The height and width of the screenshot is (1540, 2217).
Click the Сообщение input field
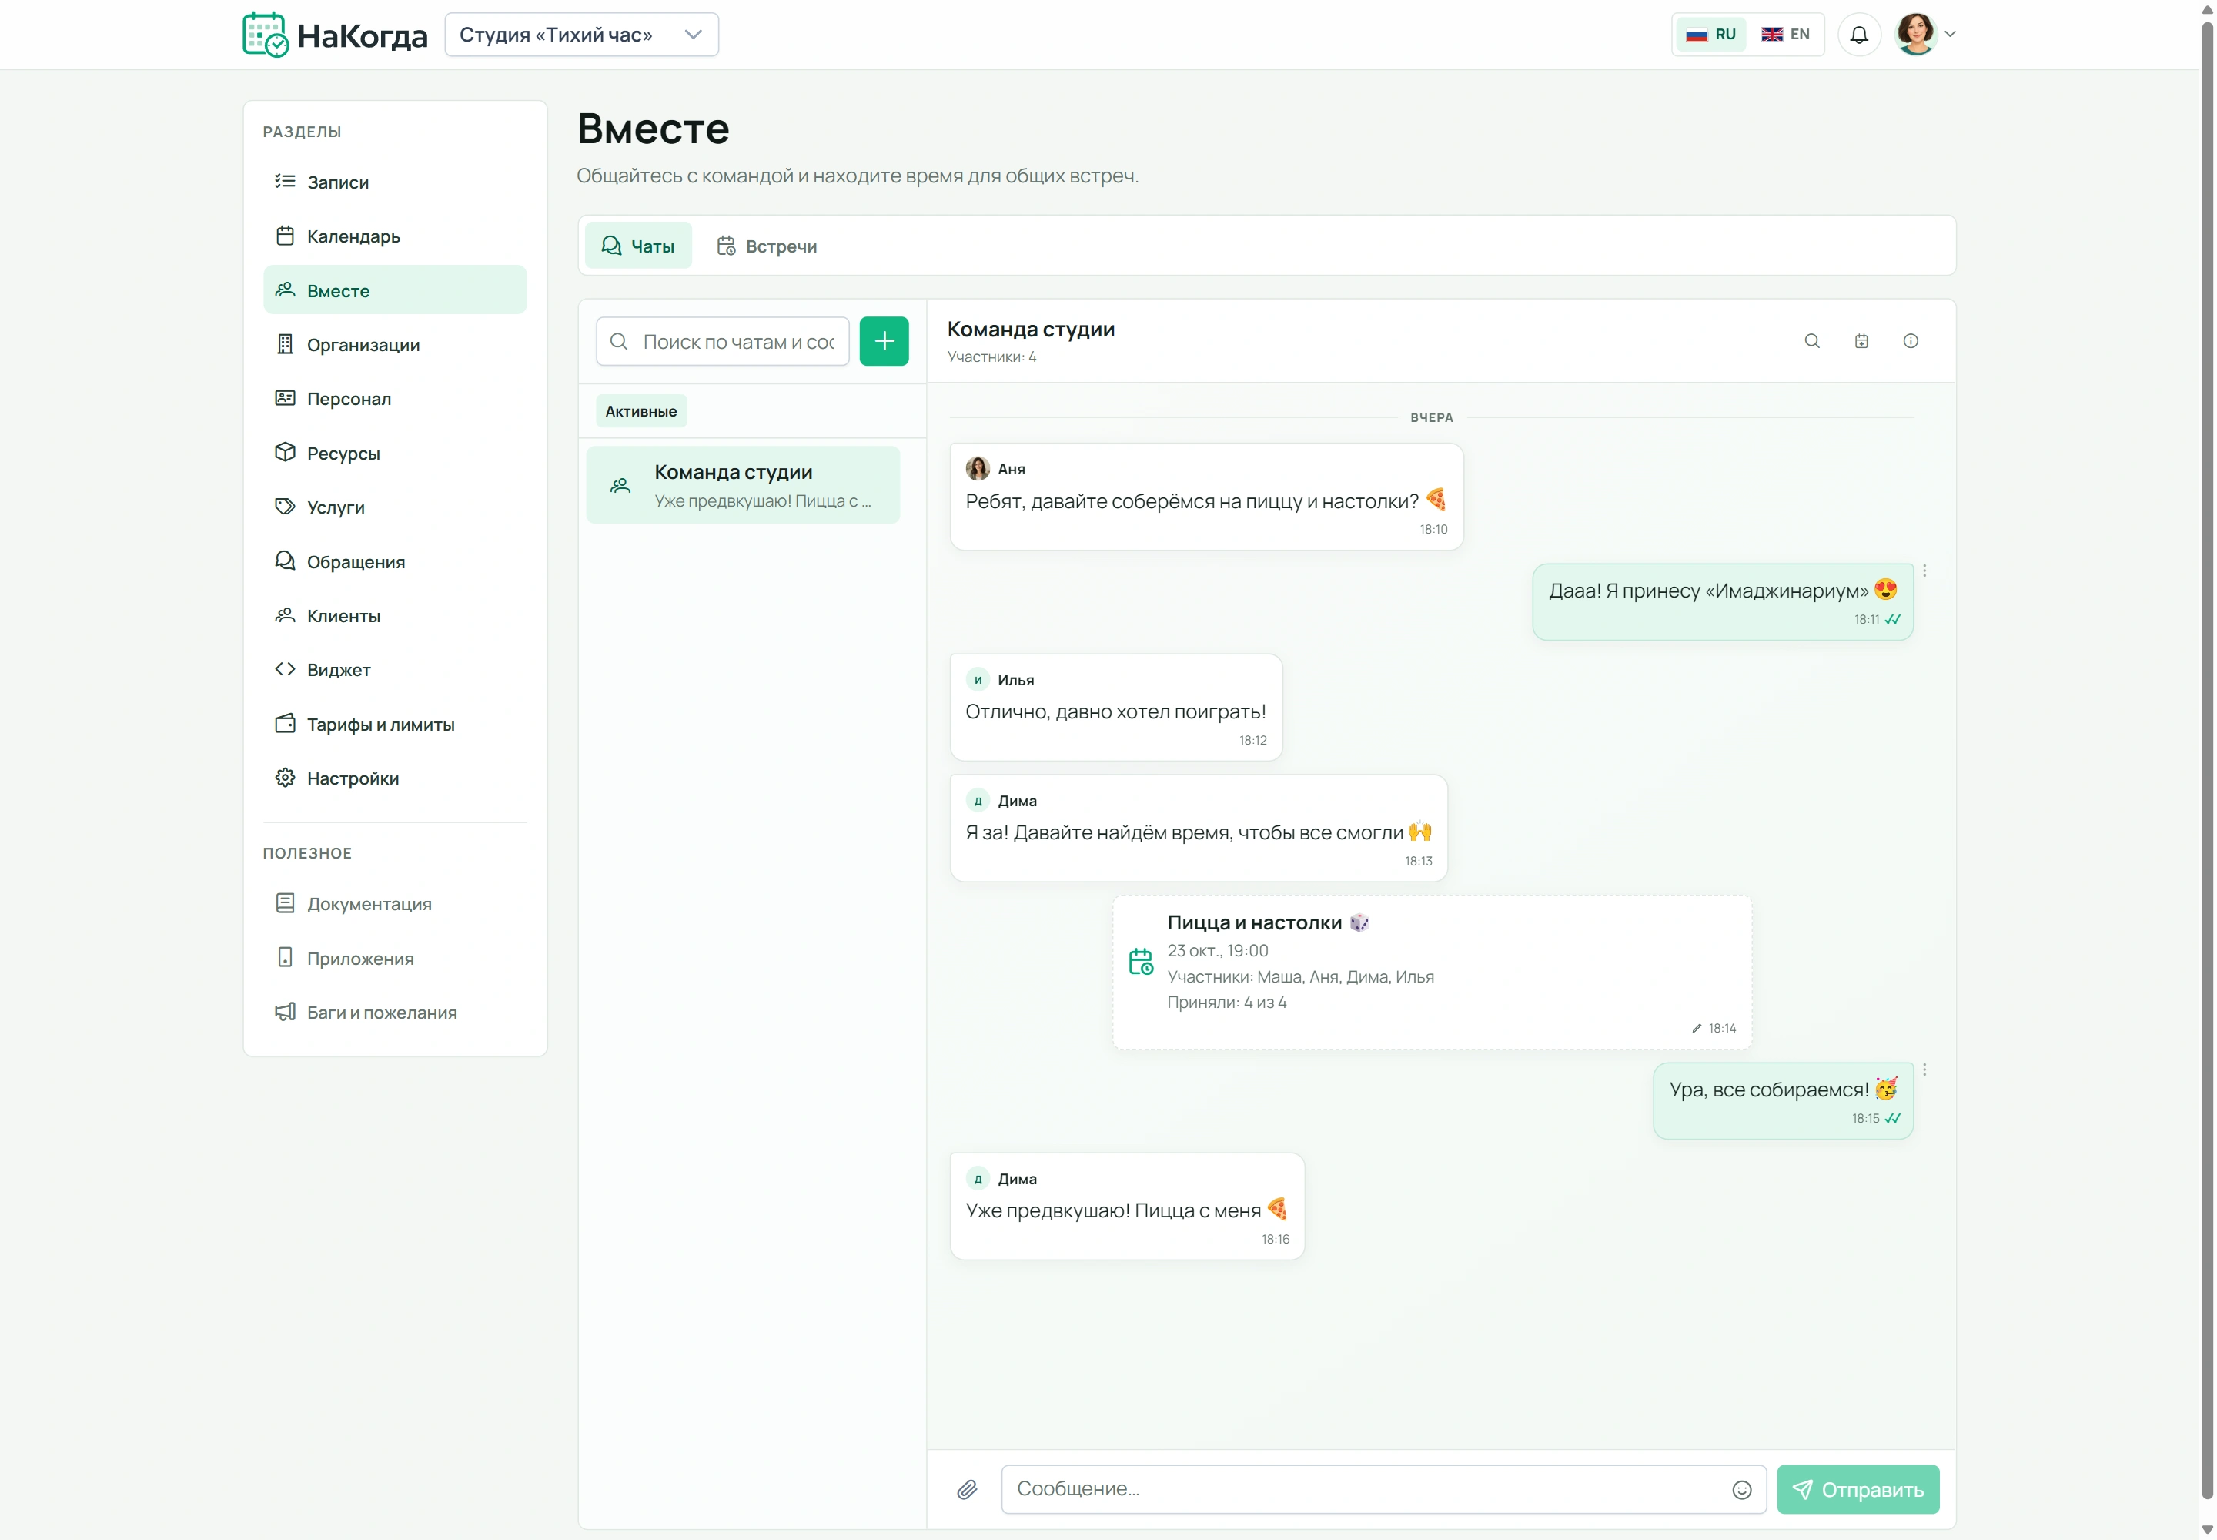click(1383, 1489)
